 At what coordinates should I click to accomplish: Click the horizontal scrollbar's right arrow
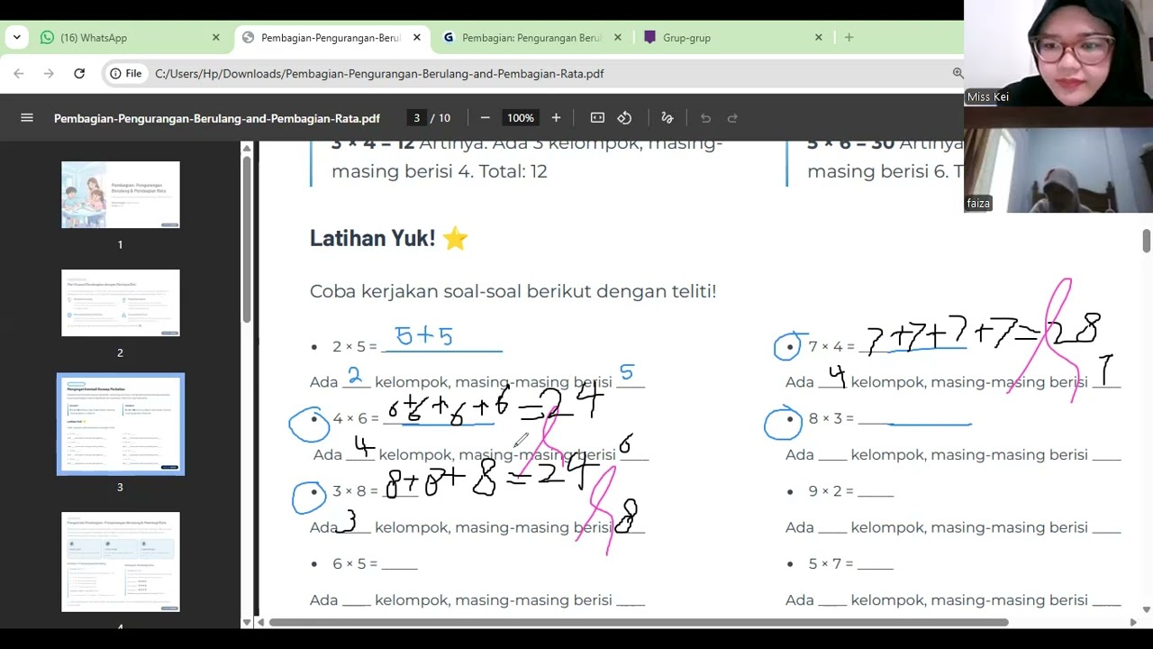pyautogui.click(x=1133, y=622)
